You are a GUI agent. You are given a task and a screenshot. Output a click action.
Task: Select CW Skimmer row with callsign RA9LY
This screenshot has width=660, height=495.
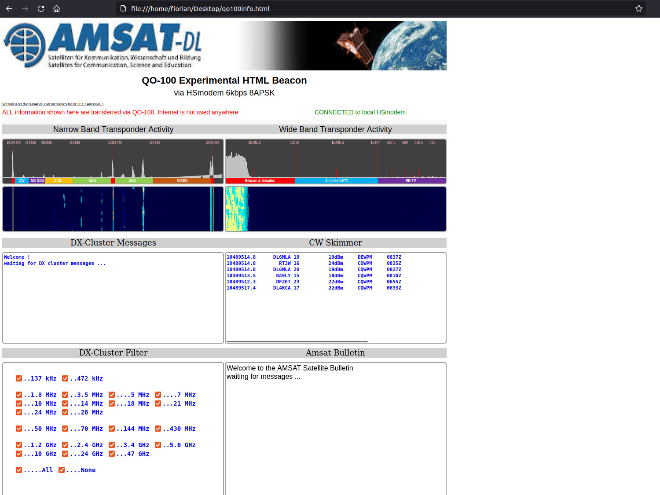point(314,276)
